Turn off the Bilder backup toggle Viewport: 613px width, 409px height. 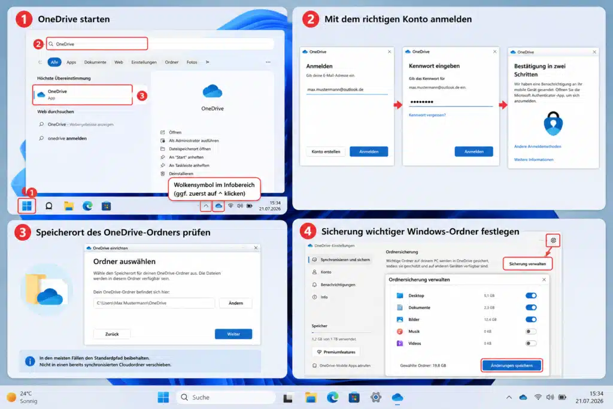click(531, 319)
